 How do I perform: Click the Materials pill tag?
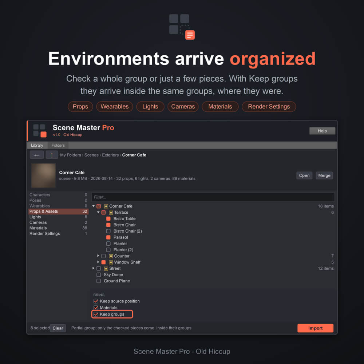tap(220, 107)
